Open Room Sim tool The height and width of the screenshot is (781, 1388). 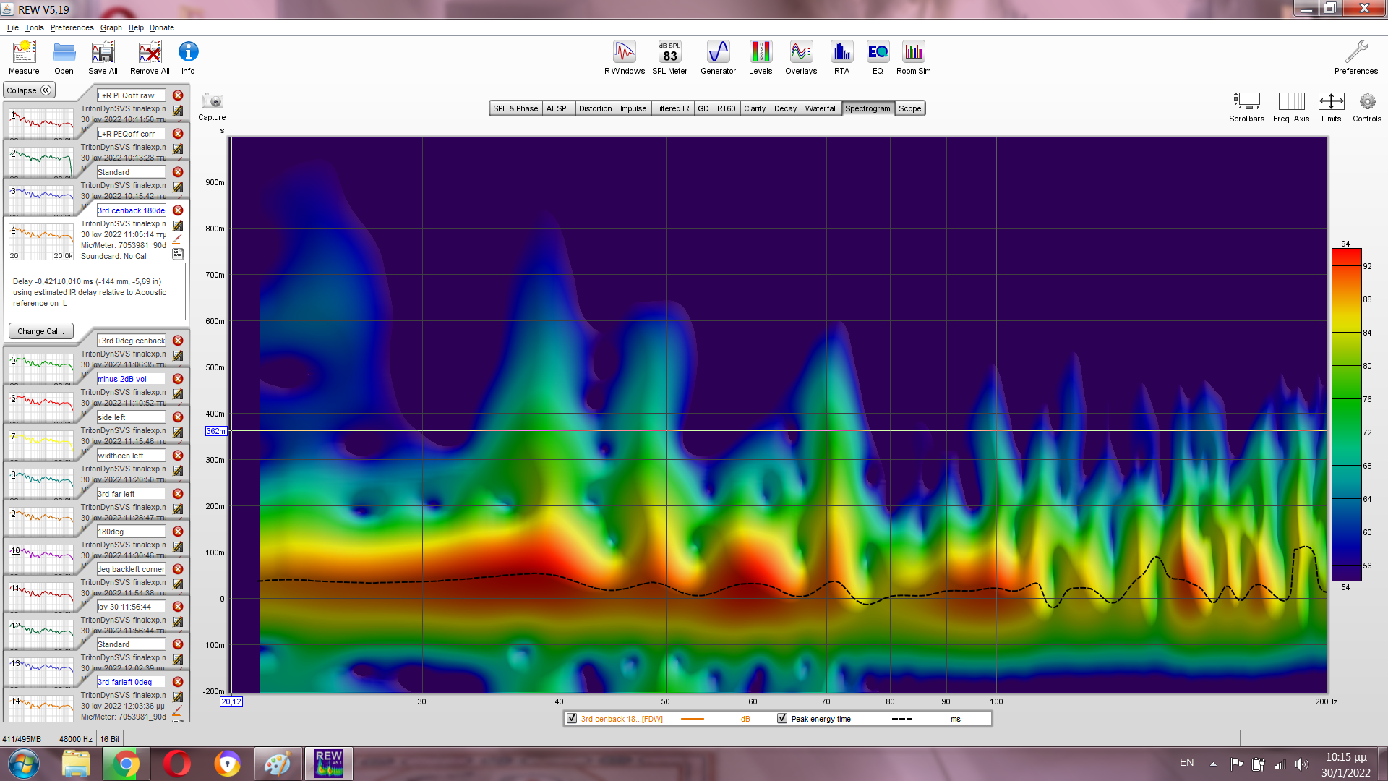914,58
